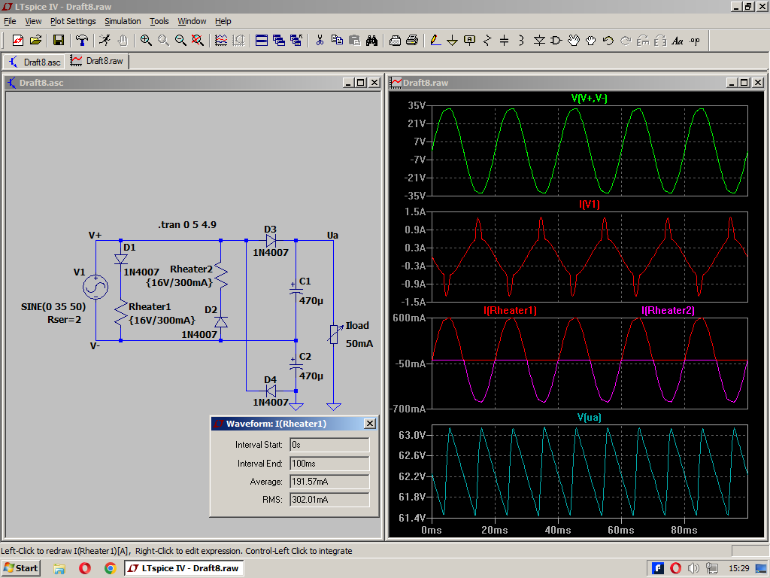Click the Average value field

329,482
